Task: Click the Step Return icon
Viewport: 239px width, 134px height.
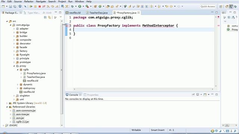Action: [57, 6]
